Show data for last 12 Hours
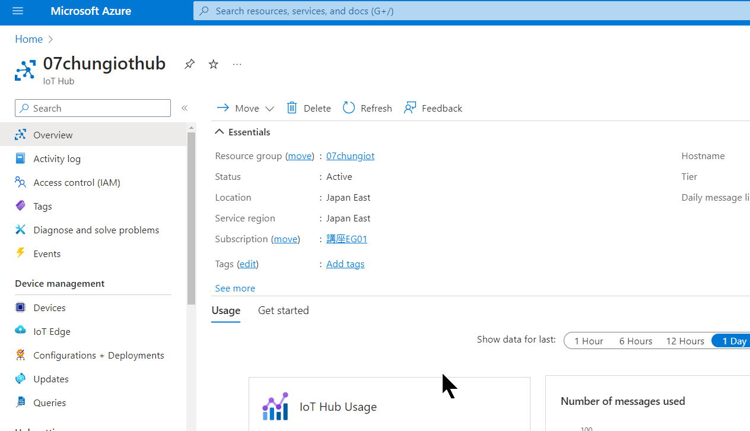Screen dimensions: 750x431 (x=685, y=341)
